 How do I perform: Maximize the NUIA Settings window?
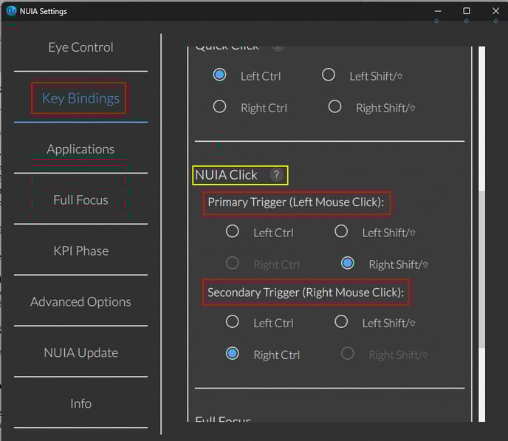467,11
